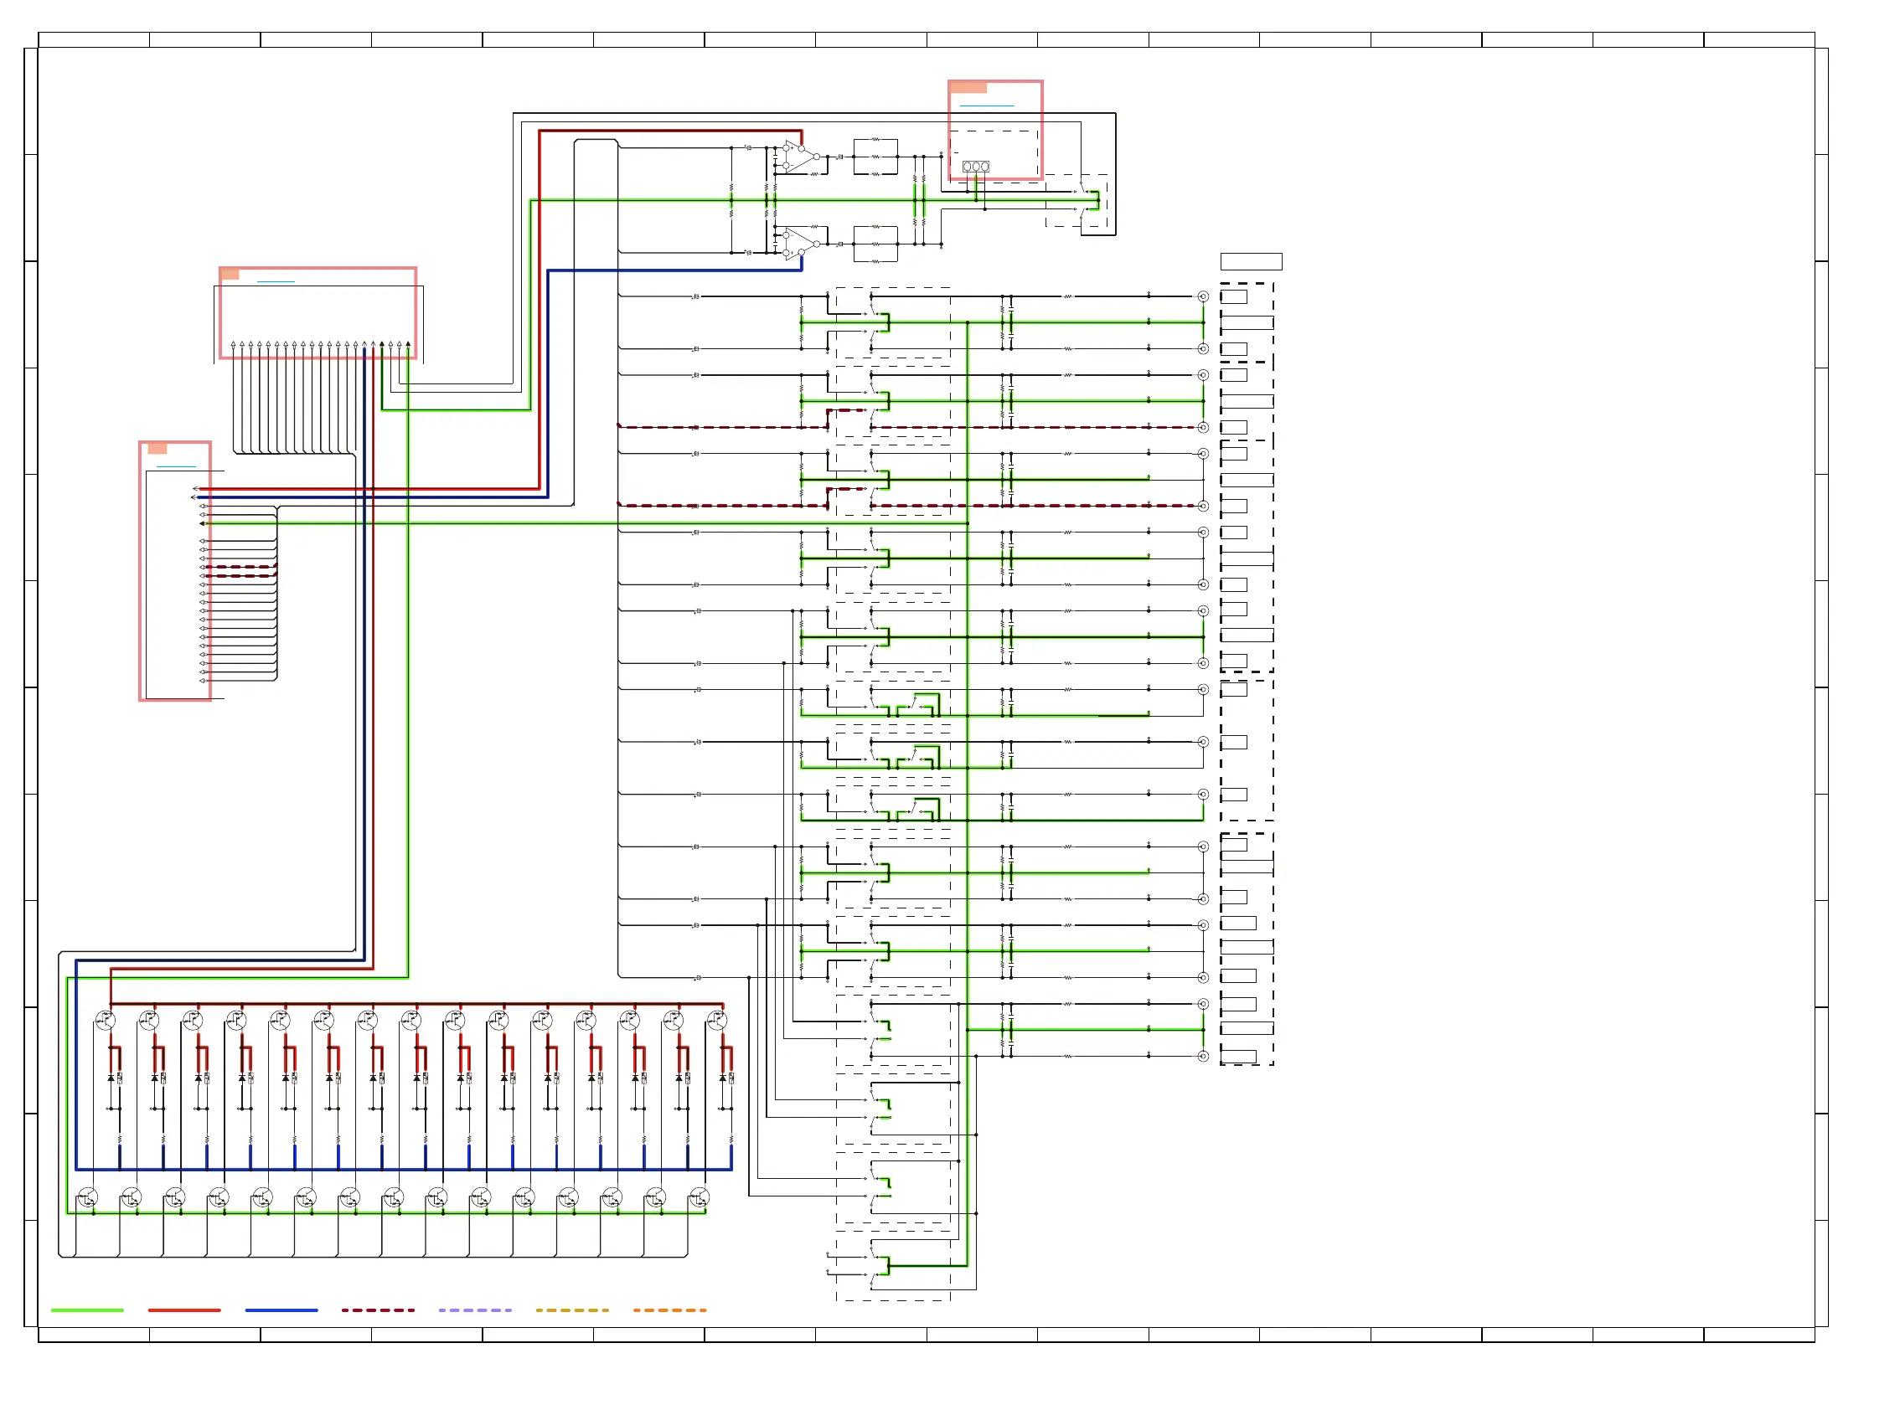The width and height of the screenshot is (1900, 1410).
Task: Select the bottommost circular output jack terminal
Action: (x=1203, y=1057)
